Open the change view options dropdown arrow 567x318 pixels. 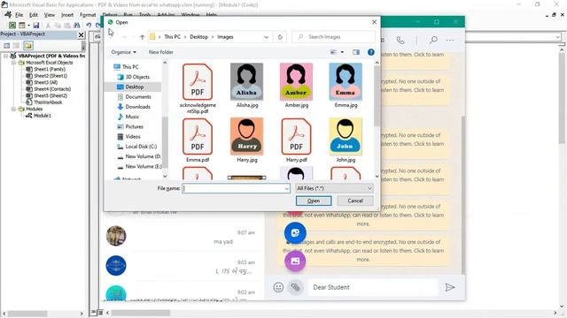tap(342, 52)
